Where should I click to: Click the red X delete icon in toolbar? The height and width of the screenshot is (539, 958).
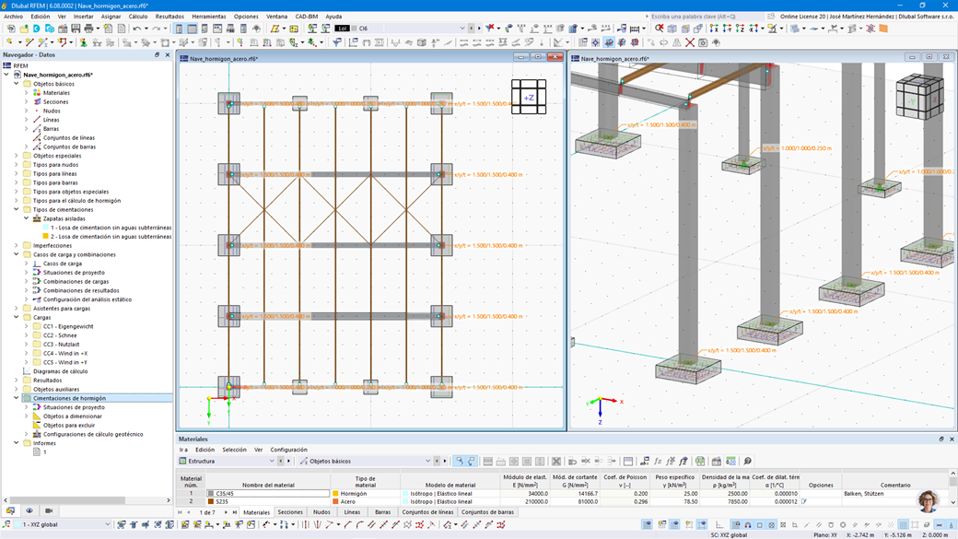[x=690, y=42]
